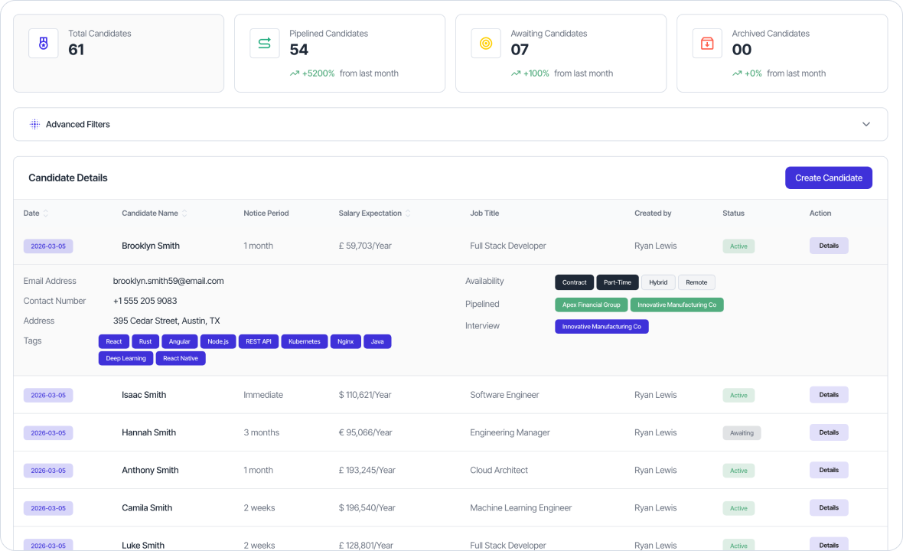
Task: Open Details for Hannah Smith
Action: 829,432
